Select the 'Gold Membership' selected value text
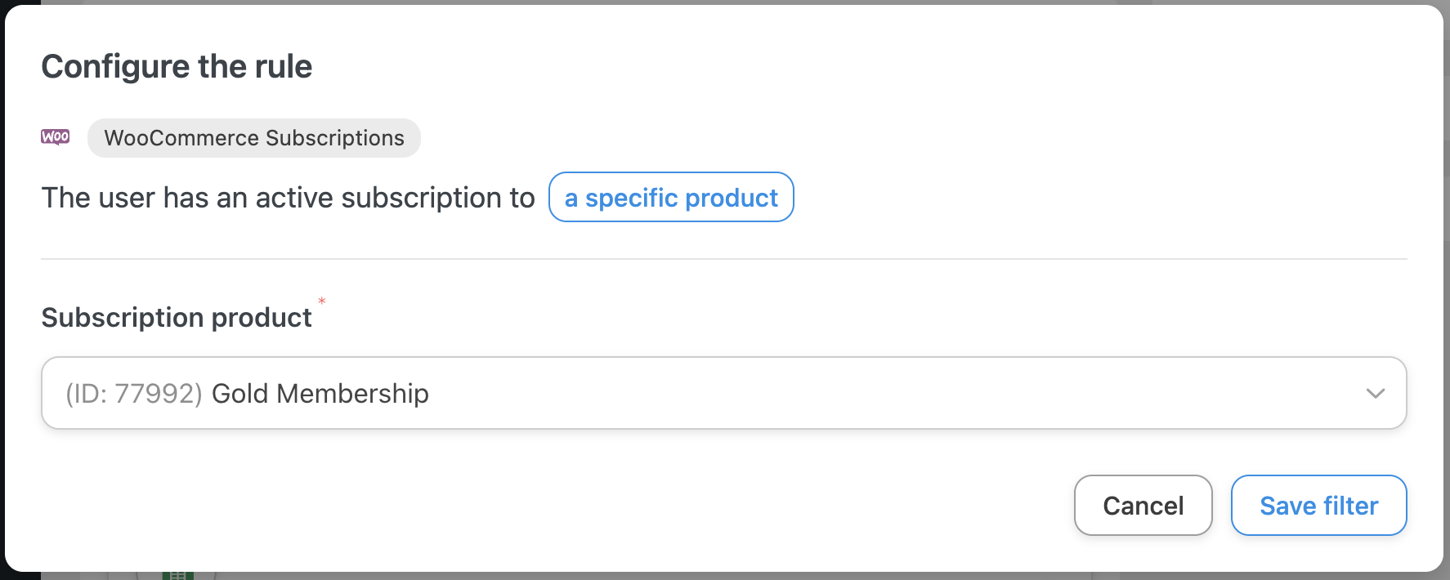This screenshot has width=1450, height=580. pyautogui.click(x=320, y=394)
